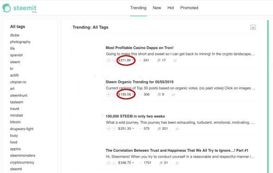The image size is (273, 173).
Task: Open comments icon showing 201 replies
Action: click(159, 129)
